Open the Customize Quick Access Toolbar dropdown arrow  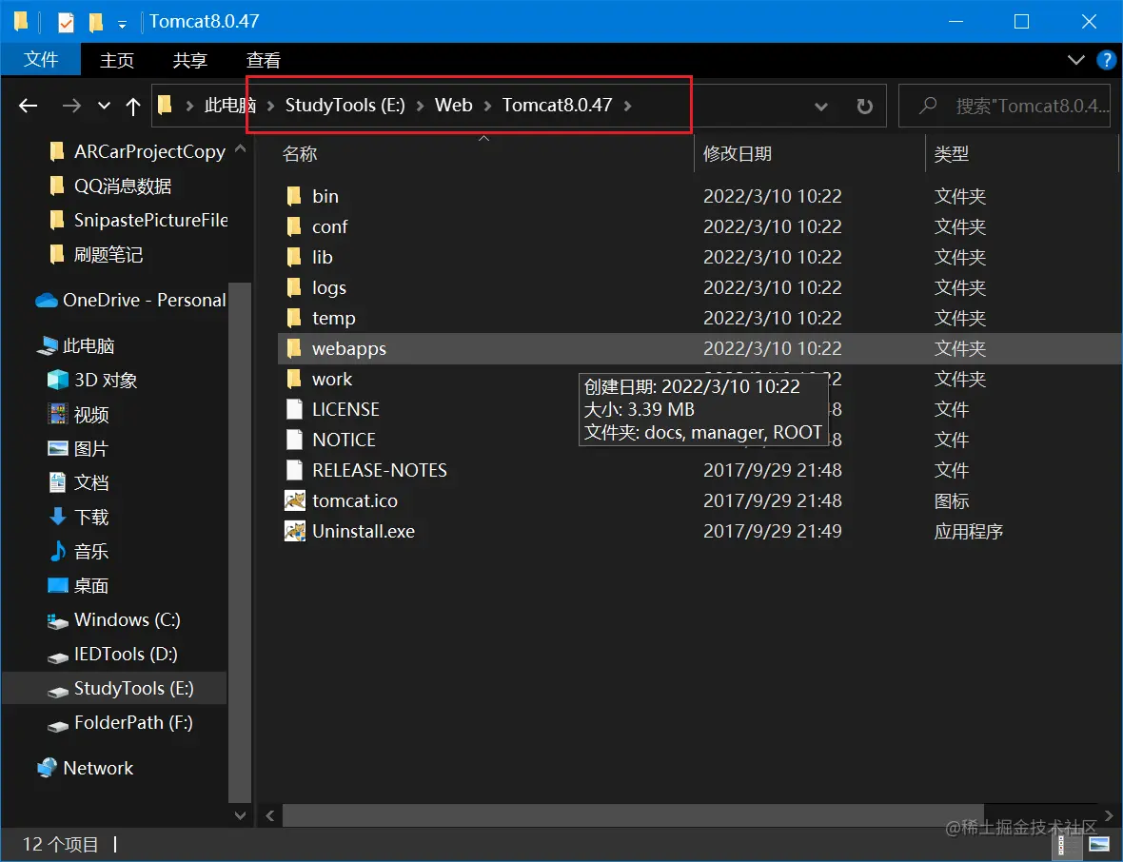(123, 25)
